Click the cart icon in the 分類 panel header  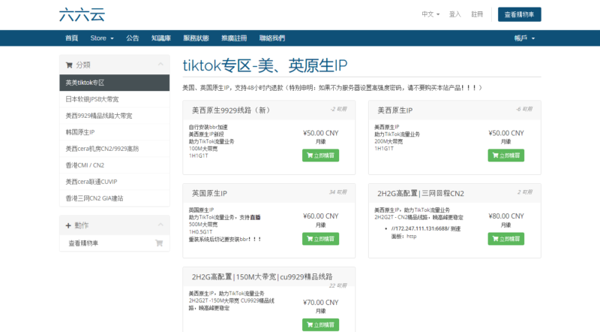[69, 65]
